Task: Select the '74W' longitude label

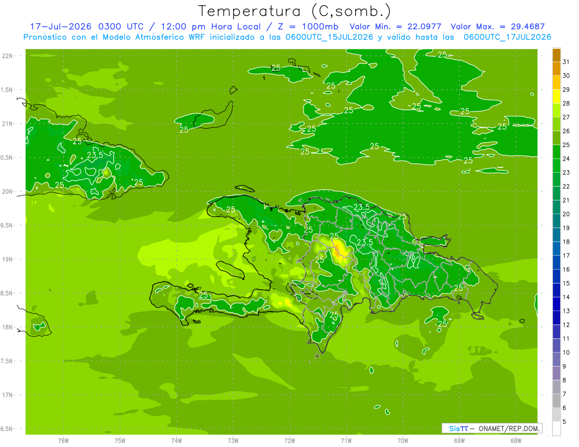Action: click(x=177, y=441)
